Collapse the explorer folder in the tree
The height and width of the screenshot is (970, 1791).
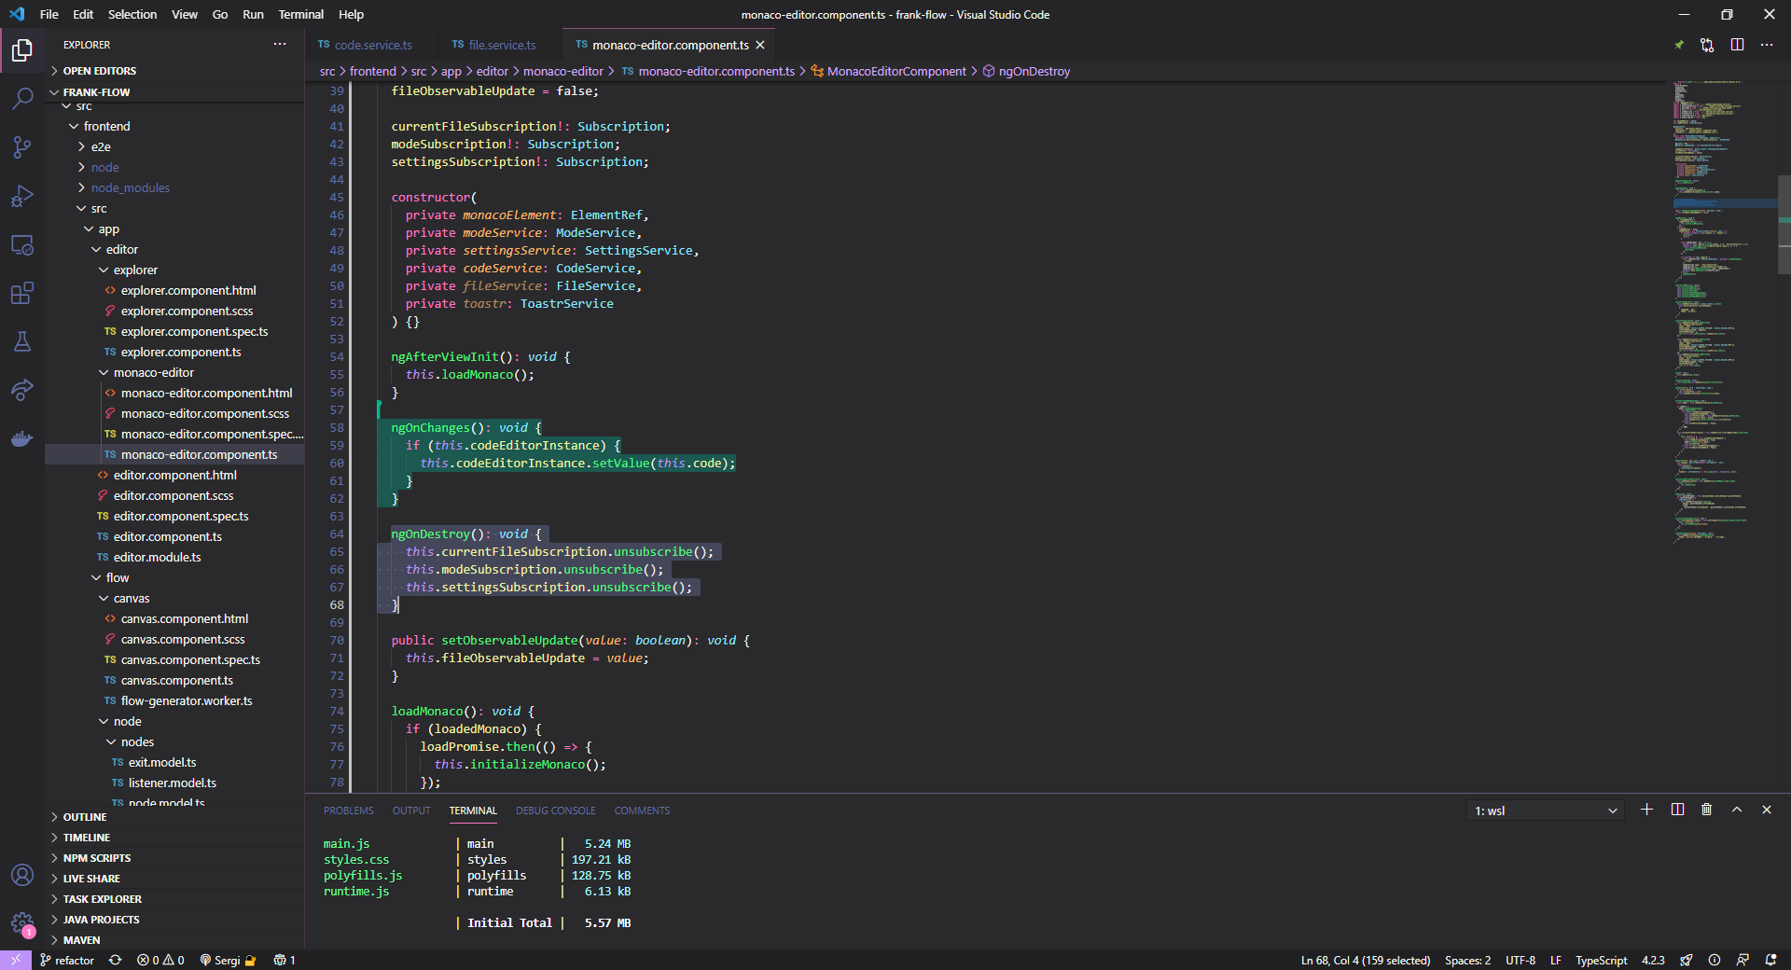[136, 270]
